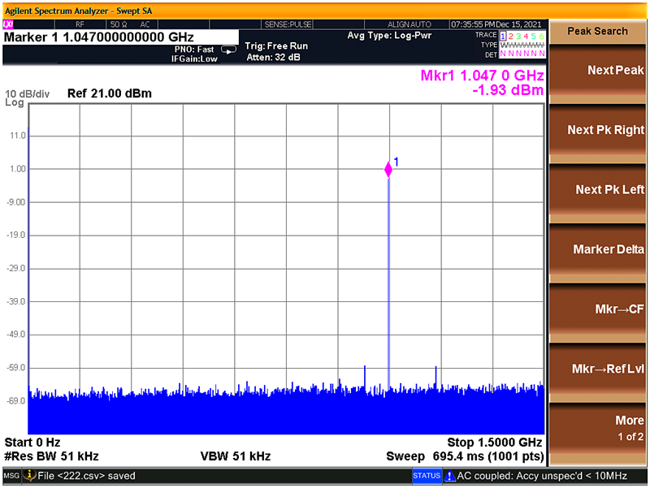The width and height of the screenshot is (650, 488).
Task: Select trace number 2 in trace list
Action: [x=511, y=37]
